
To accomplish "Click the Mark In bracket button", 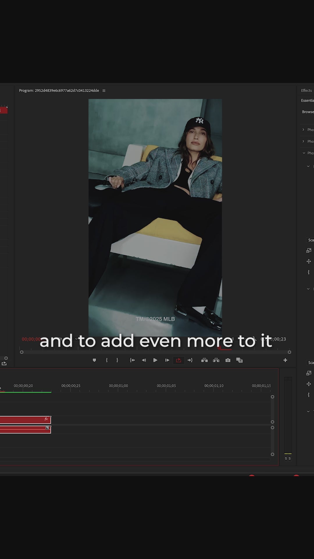I will 107,360.
